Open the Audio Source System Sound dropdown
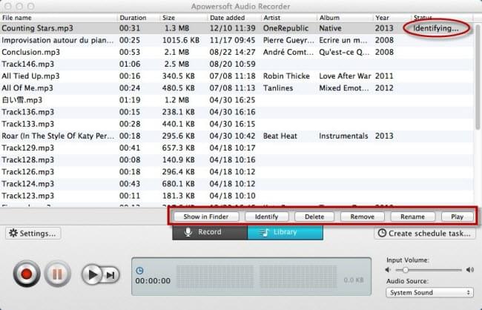This screenshot has height=310, width=482. [x=429, y=292]
